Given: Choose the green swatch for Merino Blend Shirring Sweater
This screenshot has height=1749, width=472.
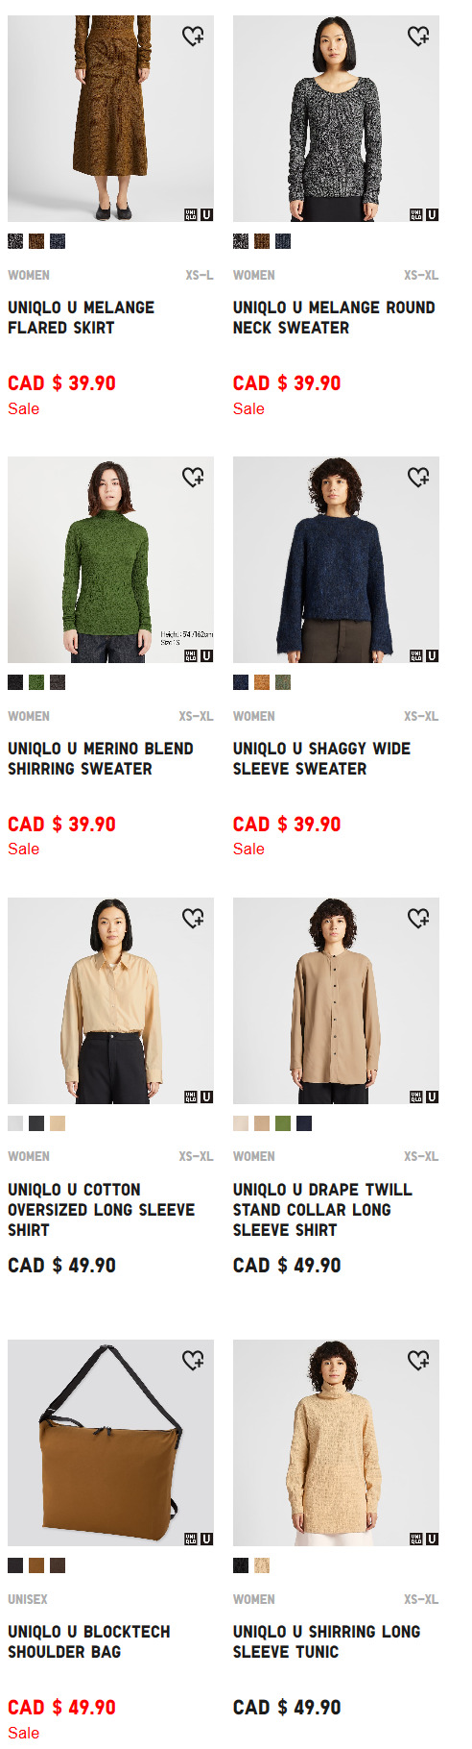Looking at the screenshot, I should click(x=36, y=682).
